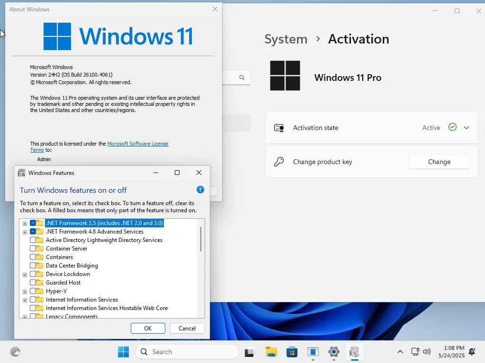Click the Activation state row
Screen dimensions: 485x363
[x=371, y=128]
